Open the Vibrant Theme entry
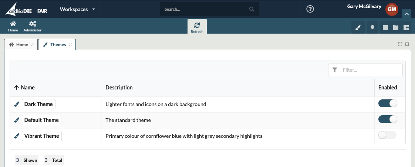This screenshot has height=167, width=415. [x=41, y=136]
